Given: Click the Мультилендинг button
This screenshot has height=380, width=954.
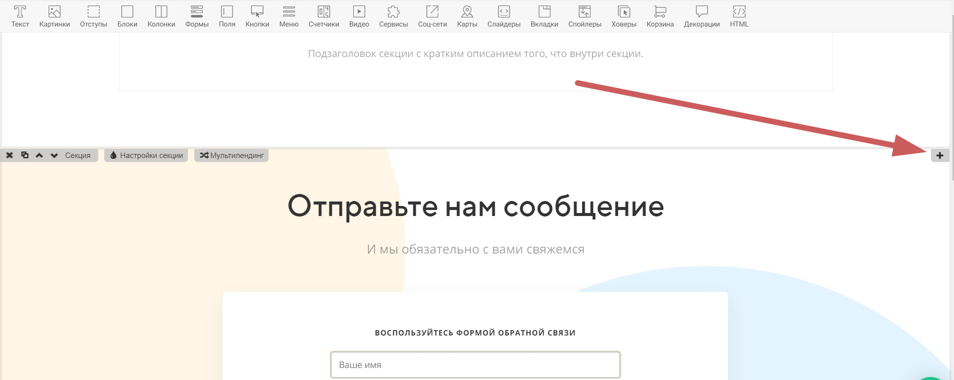Looking at the screenshot, I should click(x=231, y=155).
